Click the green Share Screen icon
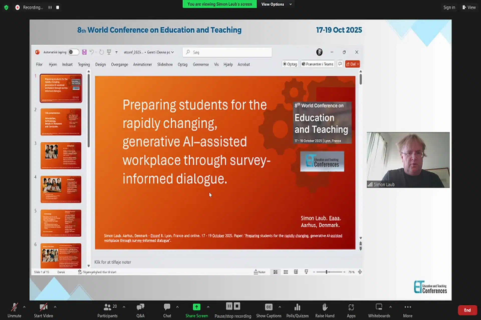481x320 pixels. 196,307
